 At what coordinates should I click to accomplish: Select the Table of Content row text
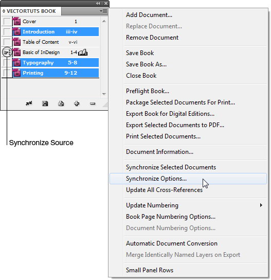pos(41,42)
